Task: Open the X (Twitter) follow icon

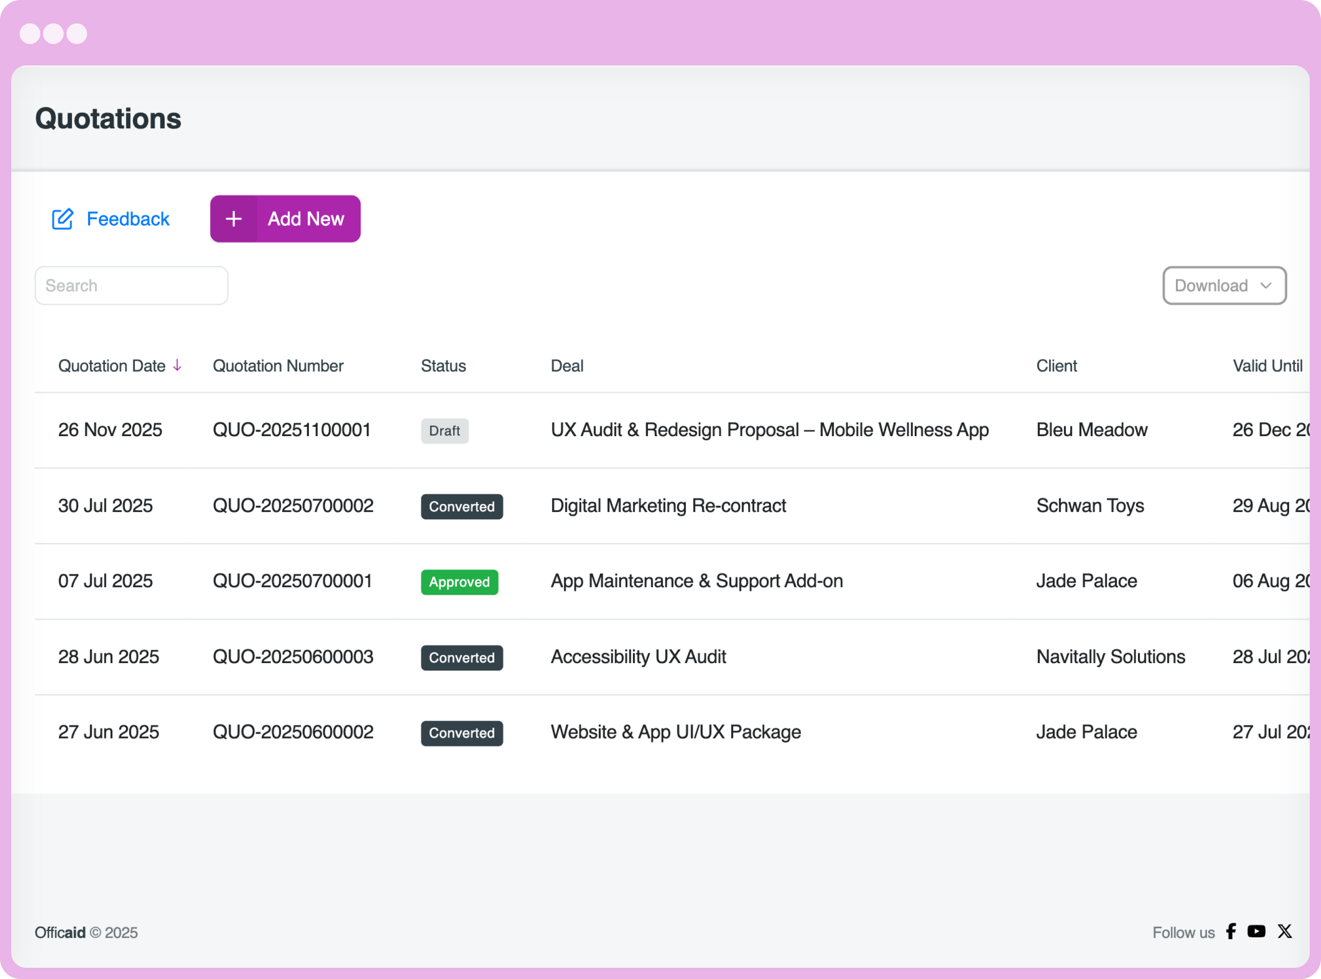Action: tap(1284, 932)
